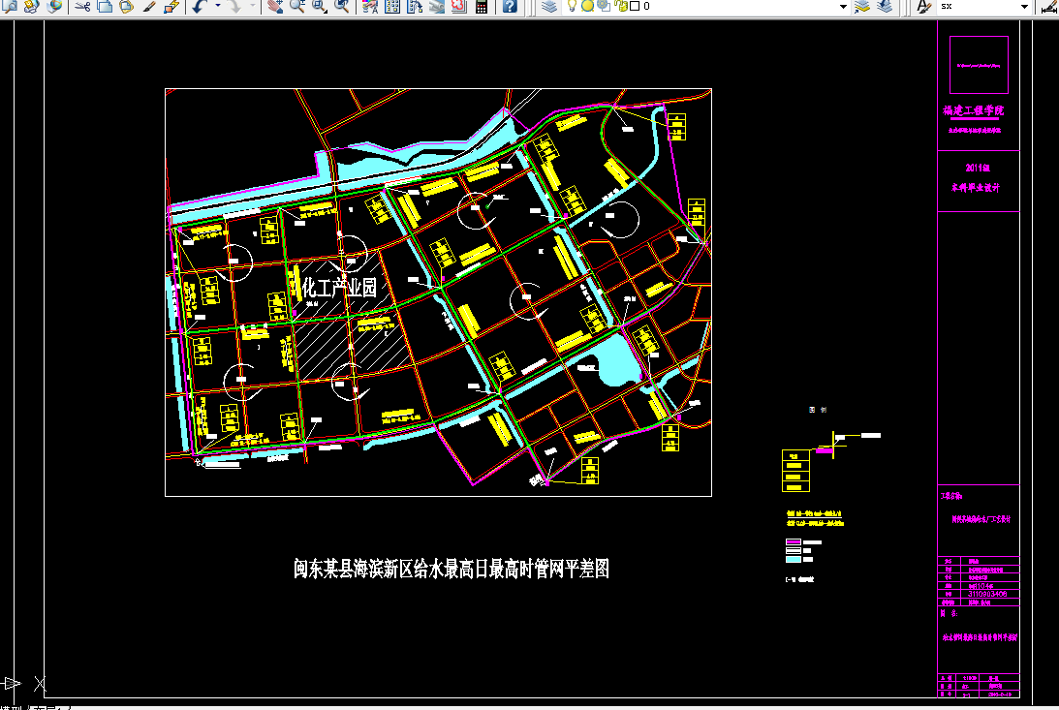
Task: Click Make Object's Layer Current icon
Action: 861,6
